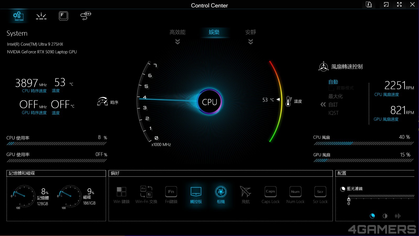
Task: Open the System settings gear tab
Action: [18, 16]
